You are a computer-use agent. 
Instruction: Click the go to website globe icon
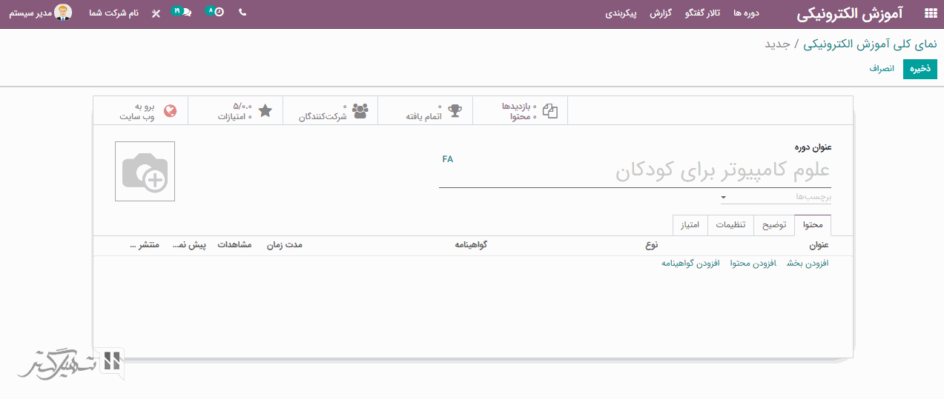tap(170, 111)
